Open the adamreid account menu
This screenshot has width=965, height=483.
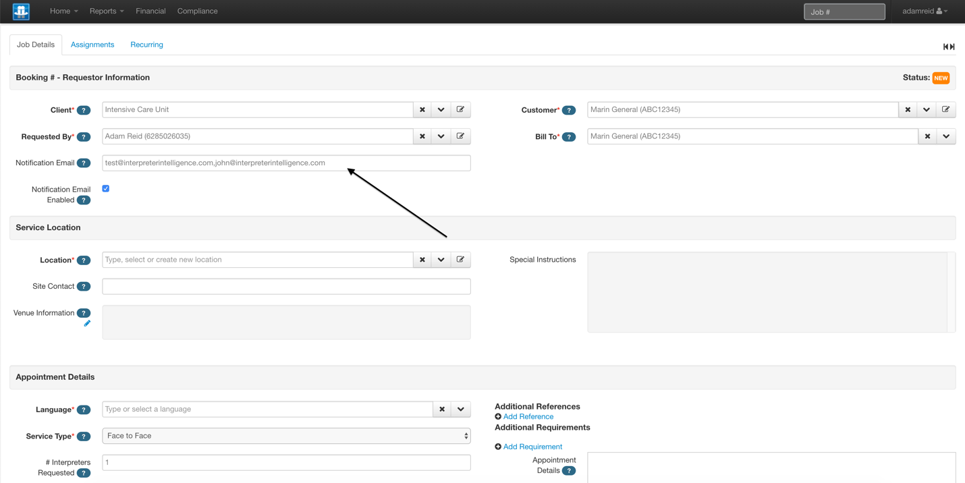pos(925,11)
